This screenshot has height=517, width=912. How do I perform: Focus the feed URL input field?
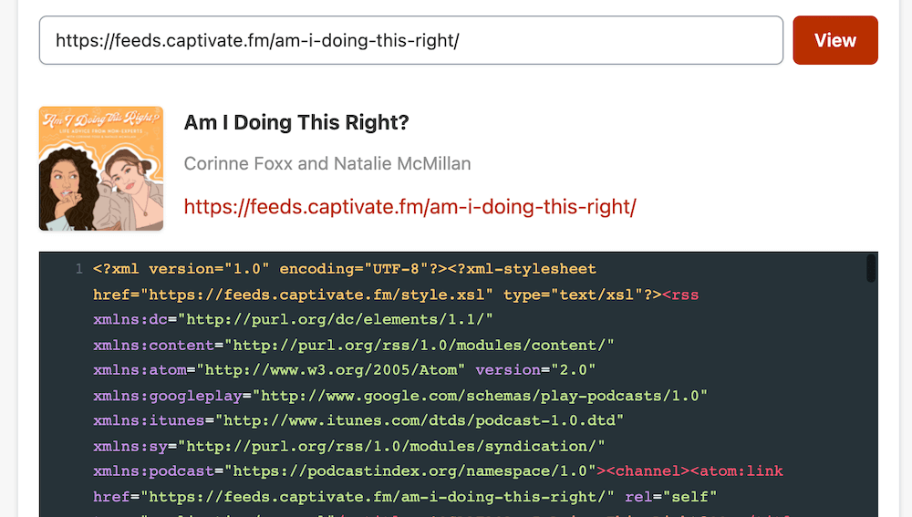(x=410, y=40)
